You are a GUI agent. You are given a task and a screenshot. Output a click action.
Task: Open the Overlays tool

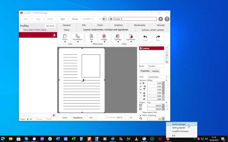click(118, 38)
